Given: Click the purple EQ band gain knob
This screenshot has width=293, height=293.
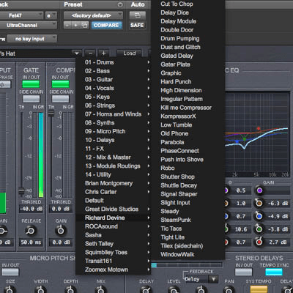Looking at the screenshot, I should tap(259, 190).
